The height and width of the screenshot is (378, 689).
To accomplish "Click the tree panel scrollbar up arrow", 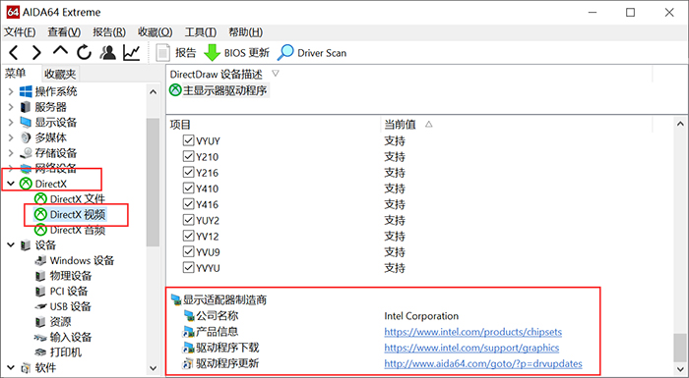I will [153, 92].
